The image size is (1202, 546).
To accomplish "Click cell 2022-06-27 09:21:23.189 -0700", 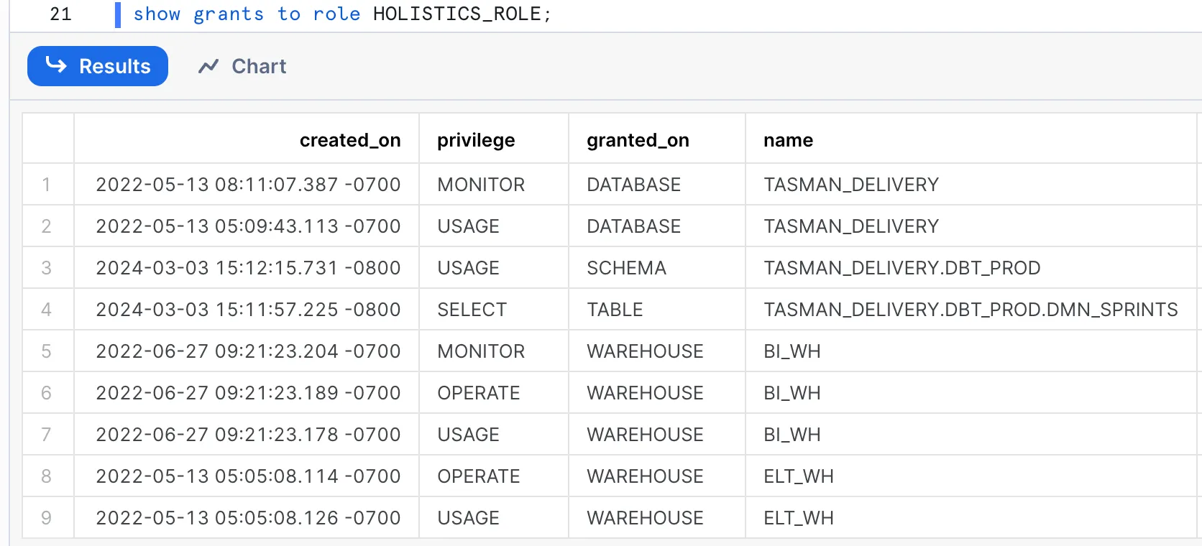I will (x=248, y=393).
